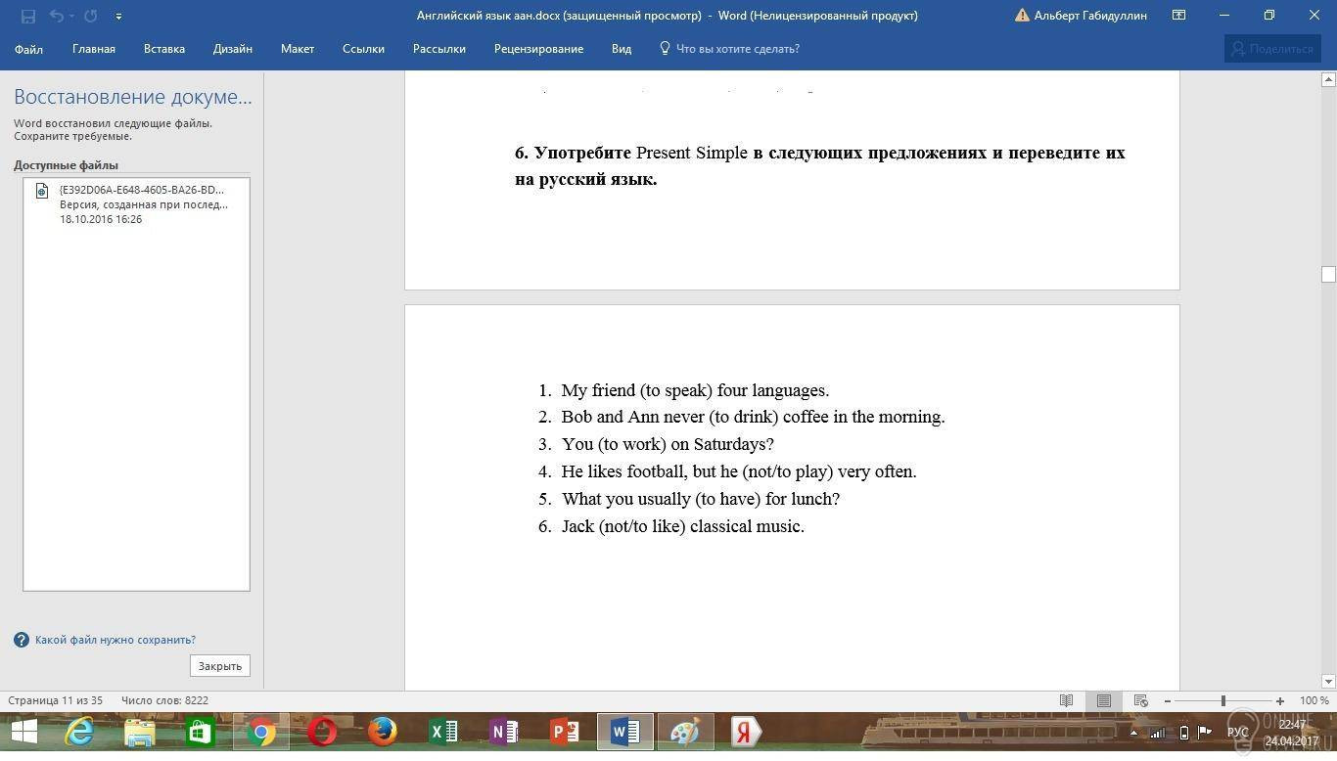Click sentence 'What you usually (to have) for lunch?'
1337x761 pixels.
point(700,499)
